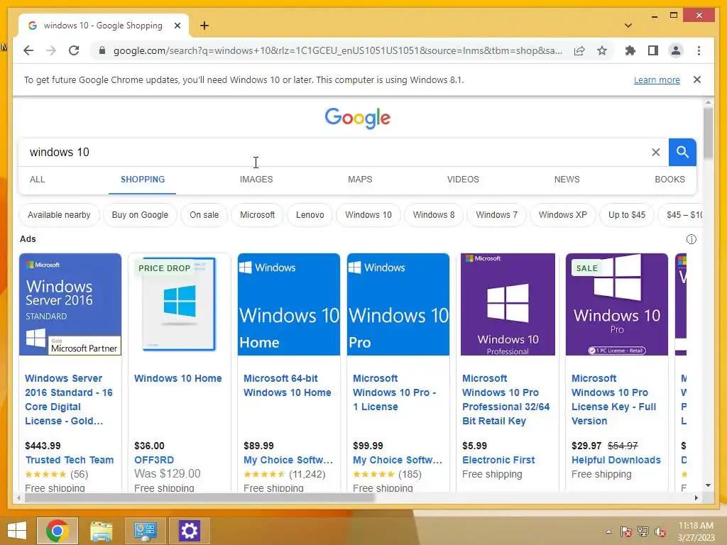Click the address bar URL
Screen dimensions: 727x545
coord(337,50)
